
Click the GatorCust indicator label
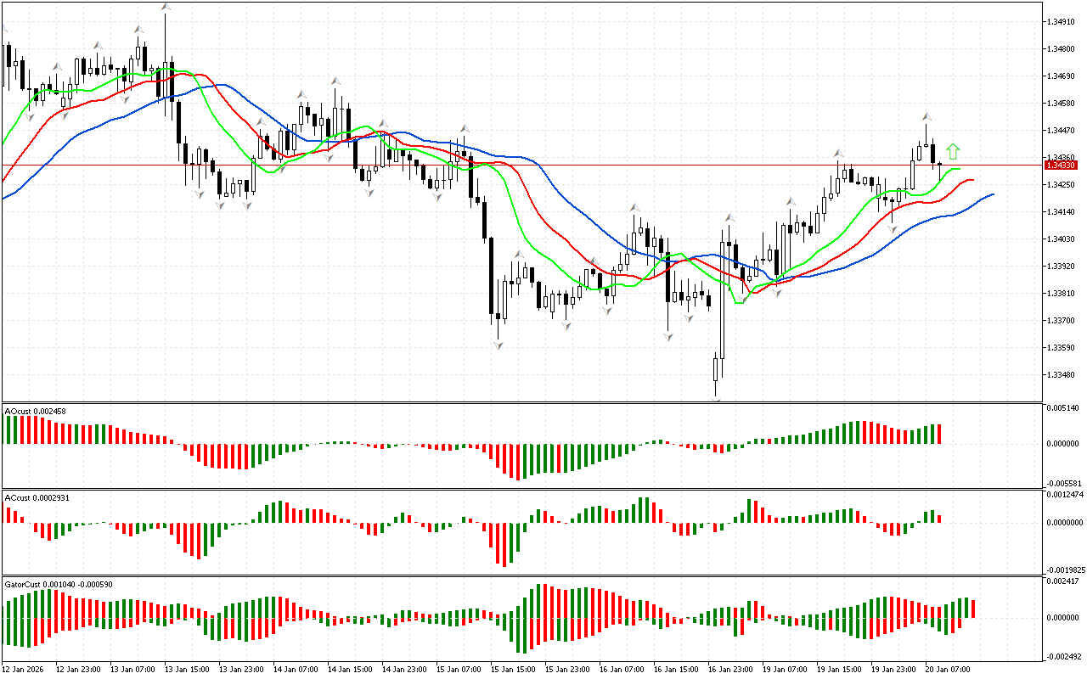pos(58,584)
